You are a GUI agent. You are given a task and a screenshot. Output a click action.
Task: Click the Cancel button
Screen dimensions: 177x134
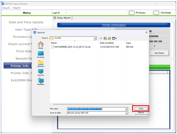(141, 113)
